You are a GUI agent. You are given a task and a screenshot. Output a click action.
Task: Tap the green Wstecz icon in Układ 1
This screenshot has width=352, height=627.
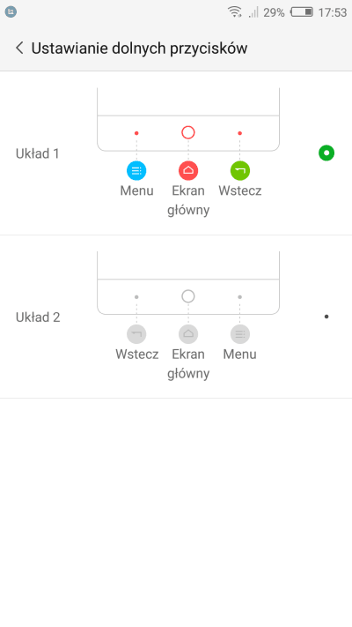click(x=240, y=171)
